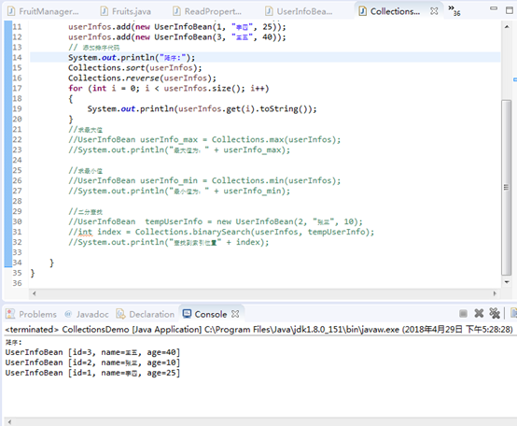Open the FruitManager editor tab
517x426 pixels.
tap(44, 11)
